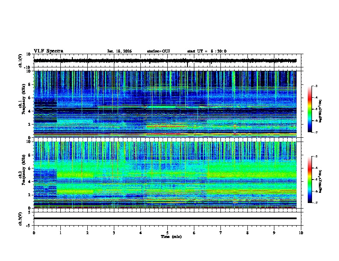Screen dimensions: 339x261
Task: Click the "8" kHz tick of ch.1 spectrogram
Action: click(x=30, y=84)
